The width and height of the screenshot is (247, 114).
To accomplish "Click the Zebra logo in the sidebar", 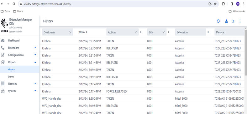I will coord(4,25).
